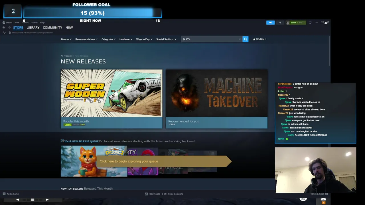Screen dimensions: 365x205
Task: Click the webcam video overlay
Action: pyautogui.click(x=316, y=170)
